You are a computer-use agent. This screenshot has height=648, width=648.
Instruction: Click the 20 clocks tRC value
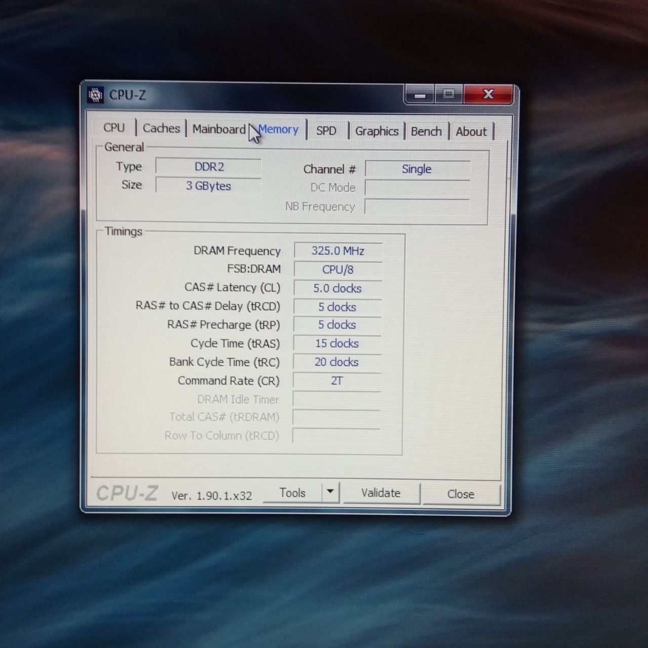click(x=337, y=362)
